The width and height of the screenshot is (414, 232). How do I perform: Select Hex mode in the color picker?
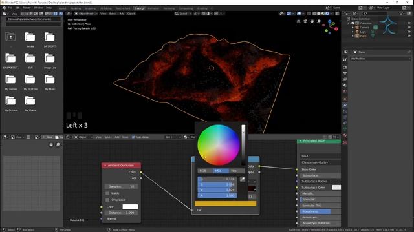tap(237, 171)
